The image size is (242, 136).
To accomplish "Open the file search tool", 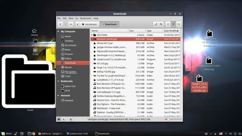I will pos(161,24).
